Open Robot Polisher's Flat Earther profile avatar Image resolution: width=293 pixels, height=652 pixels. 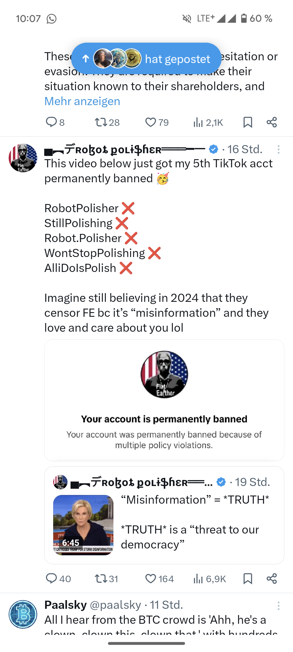click(23, 158)
